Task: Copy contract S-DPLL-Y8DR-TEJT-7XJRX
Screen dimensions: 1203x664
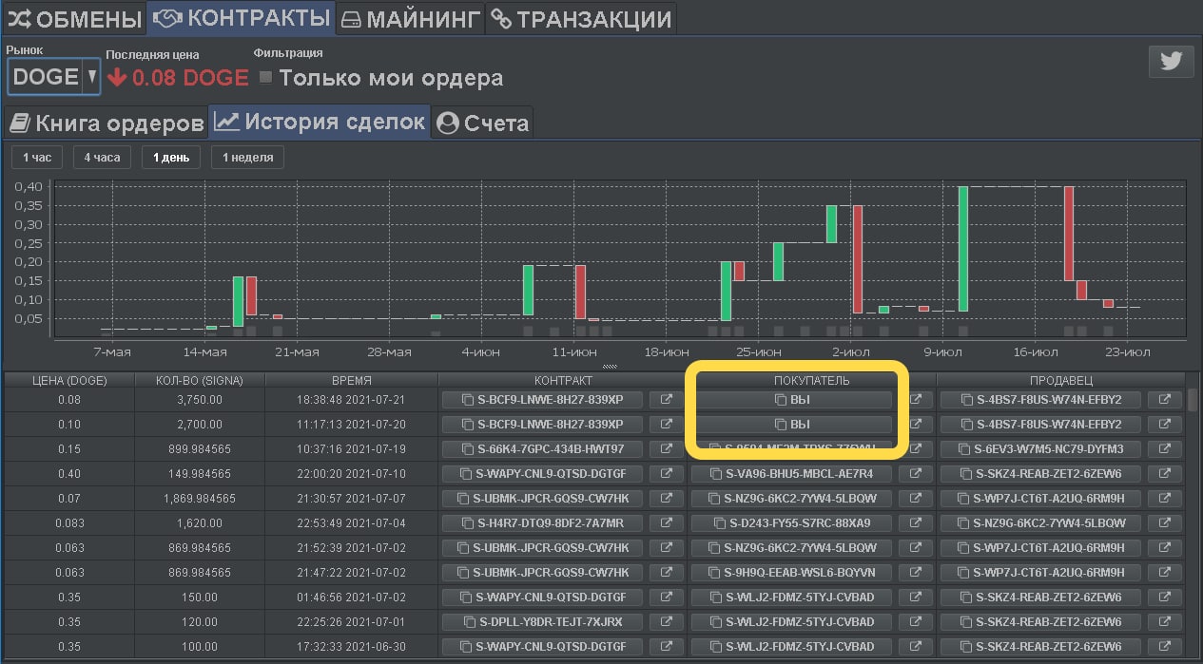Action: tap(542, 622)
